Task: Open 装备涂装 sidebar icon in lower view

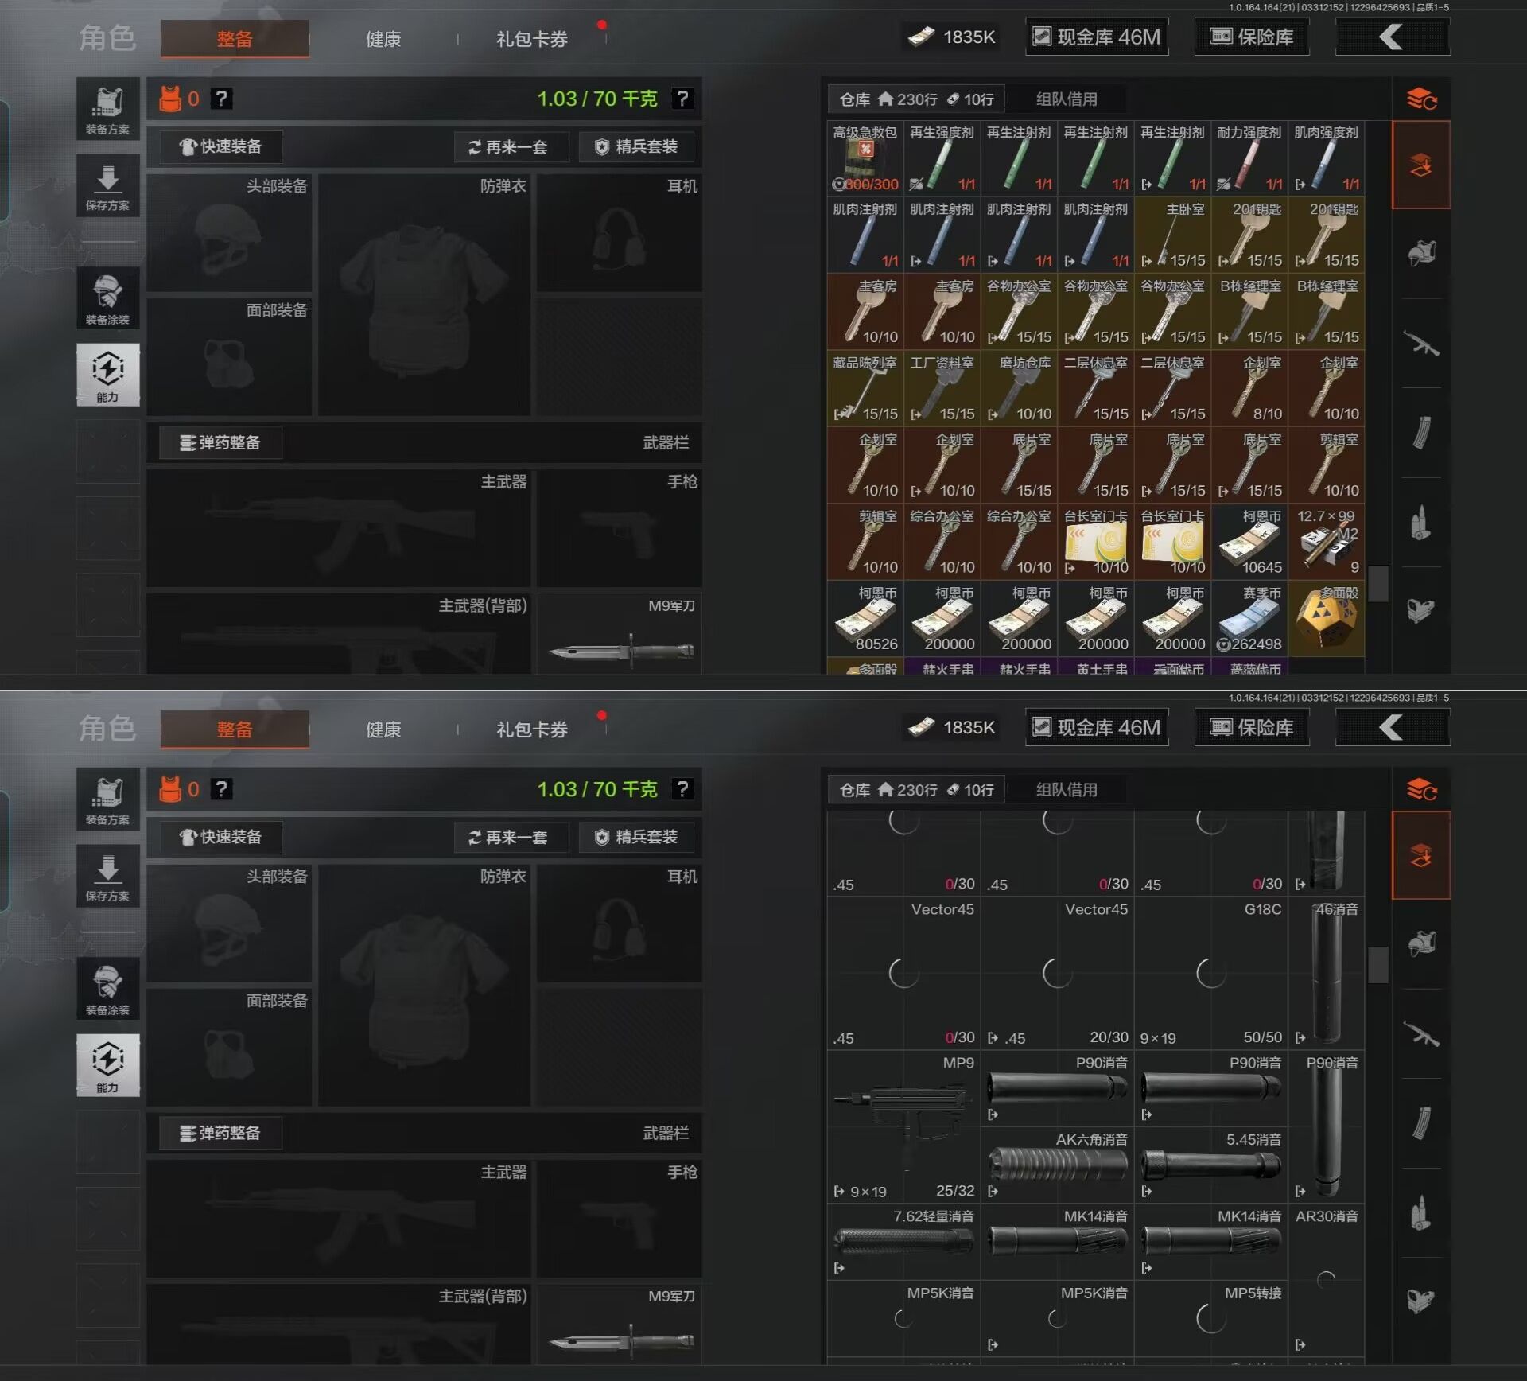Action: click(x=107, y=989)
